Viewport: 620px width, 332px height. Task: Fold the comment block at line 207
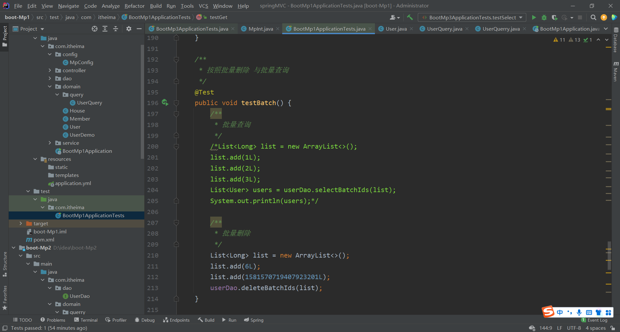tap(176, 223)
